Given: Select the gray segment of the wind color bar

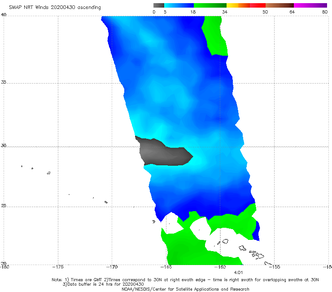Looking at the screenshot, I should pos(158,5).
